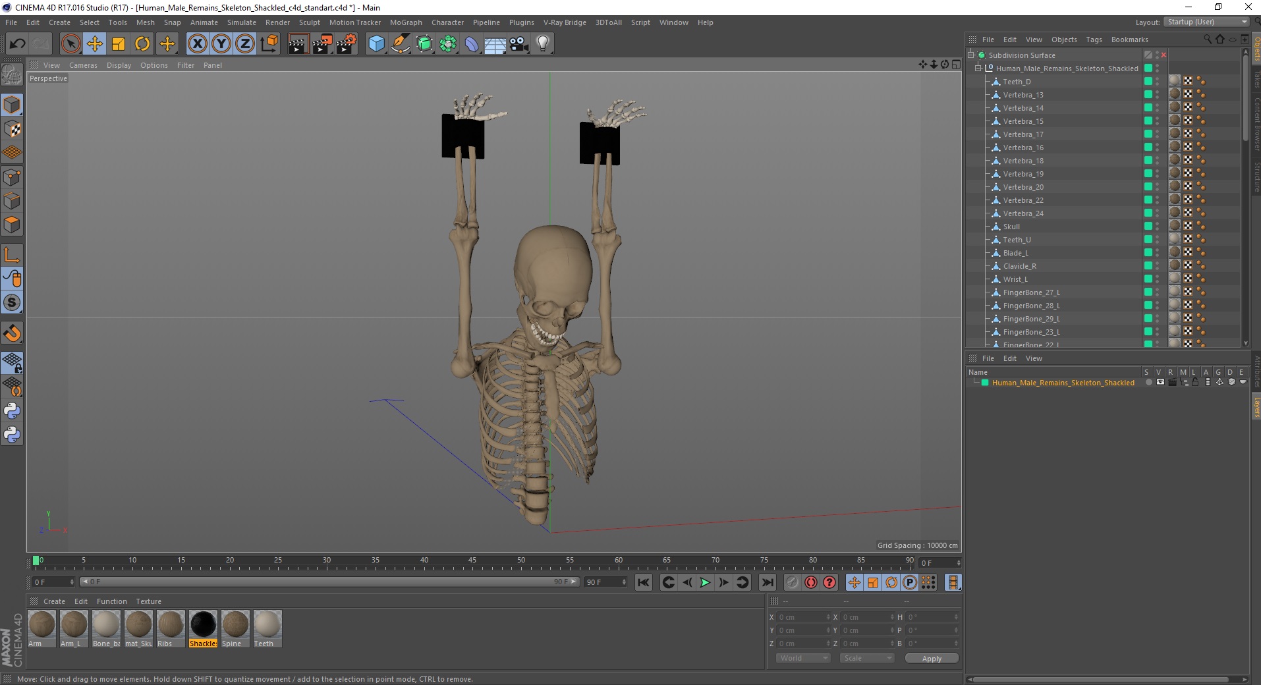Open Edit Render Settings icon
This screenshot has height=685, width=1261.
tap(347, 44)
